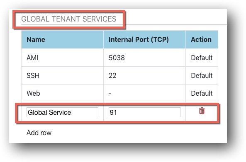Add a new row to the services table
The width and height of the screenshot is (246, 162).
click(x=39, y=133)
